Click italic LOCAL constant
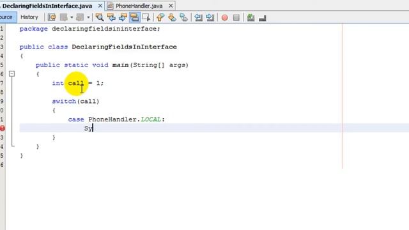The height and width of the screenshot is (230, 409). [x=151, y=119]
